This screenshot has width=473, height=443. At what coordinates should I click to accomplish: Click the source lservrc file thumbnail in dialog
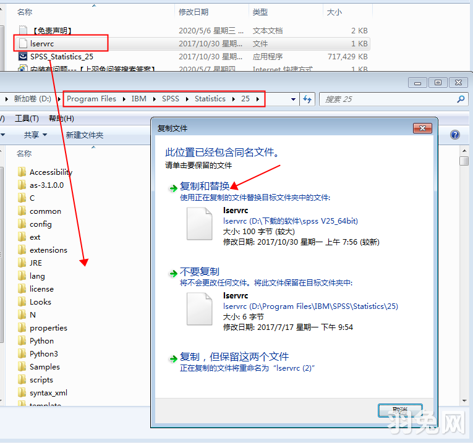[x=199, y=224]
